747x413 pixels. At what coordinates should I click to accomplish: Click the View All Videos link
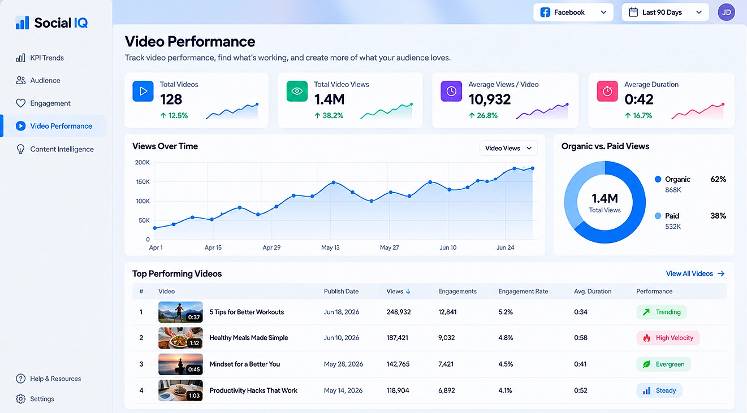click(x=695, y=273)
